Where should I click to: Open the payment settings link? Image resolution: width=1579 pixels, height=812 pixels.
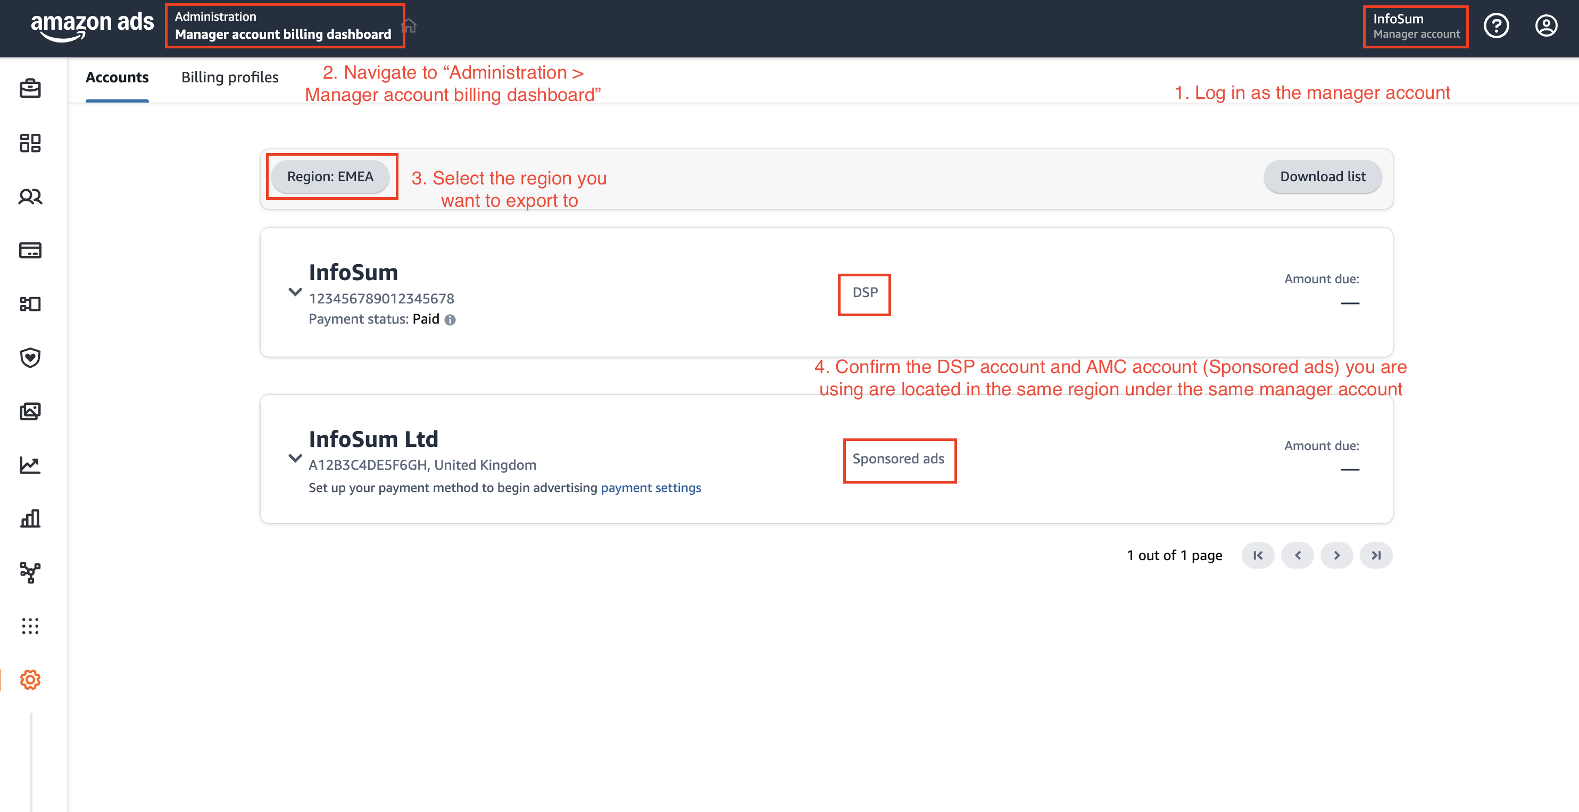tap(650, 487)
